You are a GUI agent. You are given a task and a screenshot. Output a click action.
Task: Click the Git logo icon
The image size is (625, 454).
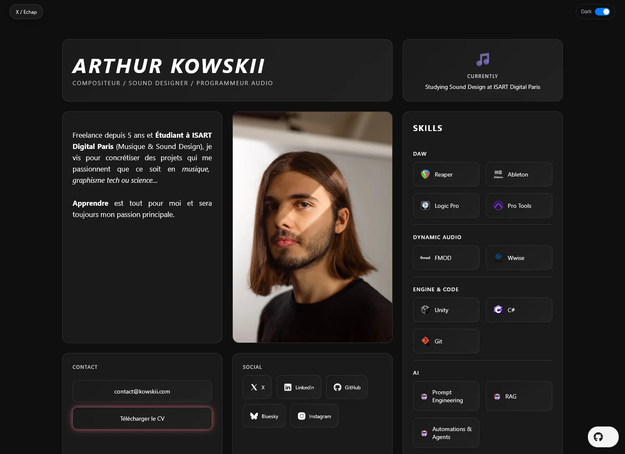tap(425, 341)
